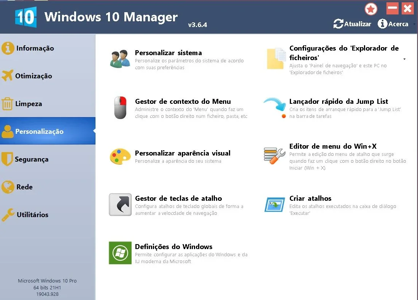
Task: Open Lançador rápido da Jump List
Action: click(x=339, y=101)
